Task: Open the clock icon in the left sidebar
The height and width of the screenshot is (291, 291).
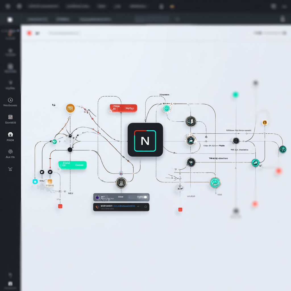Action: pyautogui.click(x=11, y=100)
